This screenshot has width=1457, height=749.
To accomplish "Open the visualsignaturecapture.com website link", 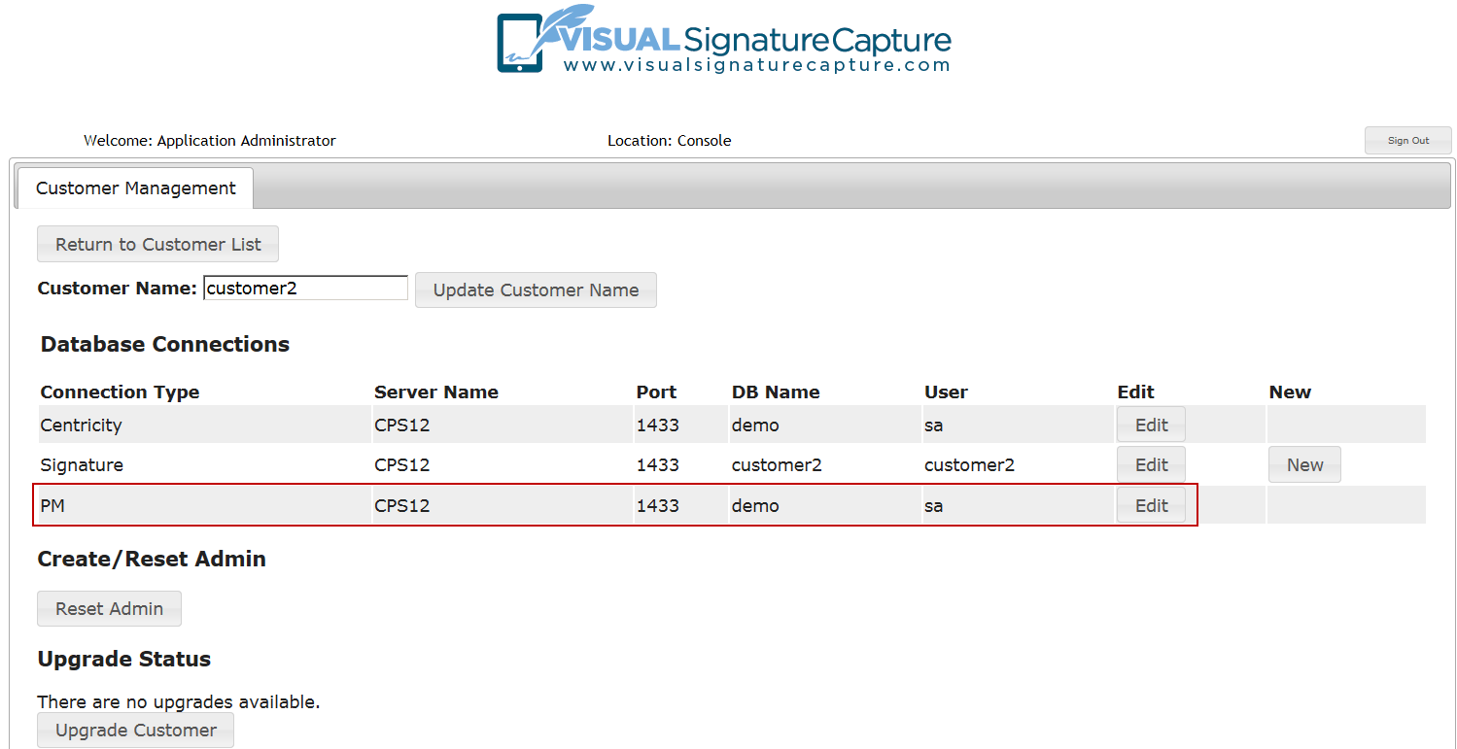I will tap(756, 65).
